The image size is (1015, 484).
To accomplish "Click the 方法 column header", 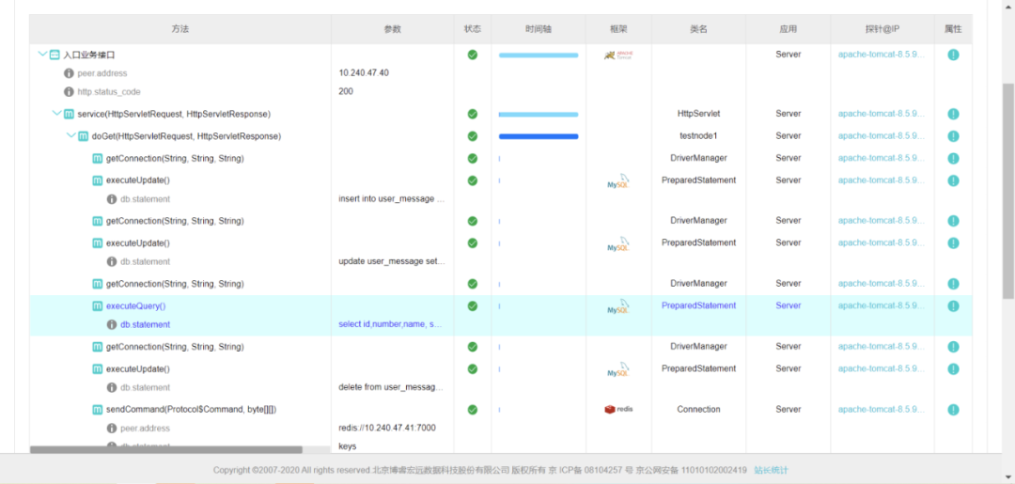I will [x=180, y=30].
